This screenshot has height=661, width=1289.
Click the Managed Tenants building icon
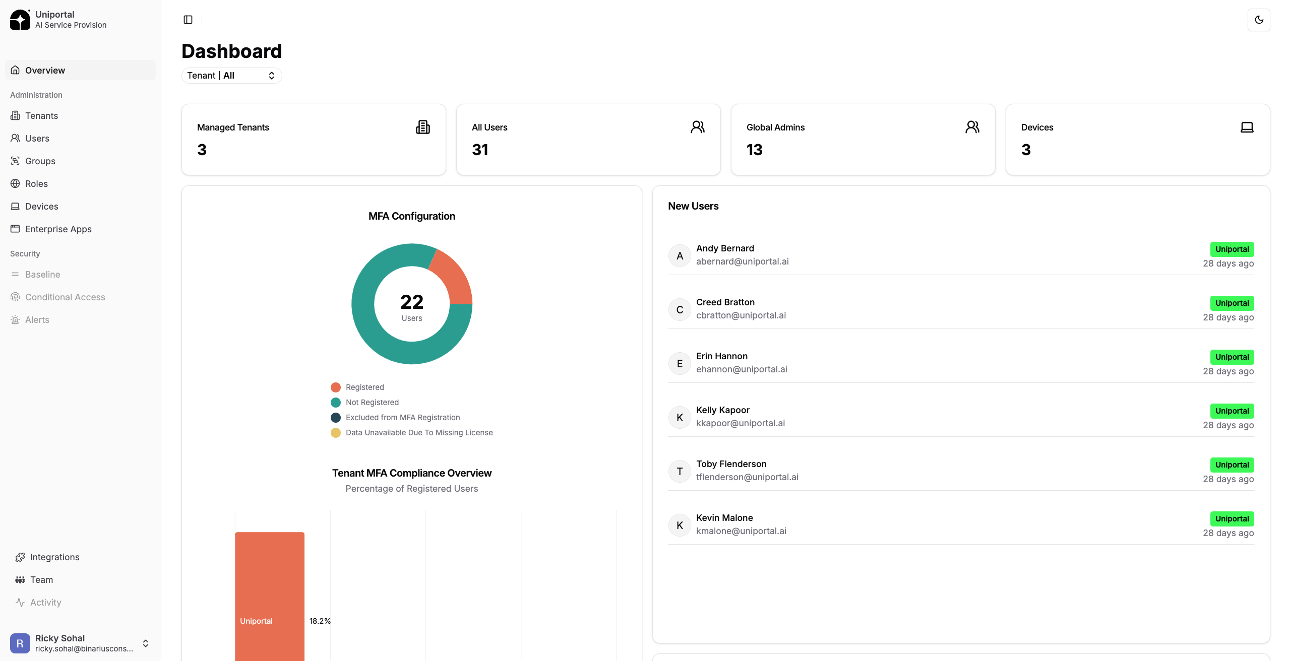pyautogui.click(x=422, y=127)
